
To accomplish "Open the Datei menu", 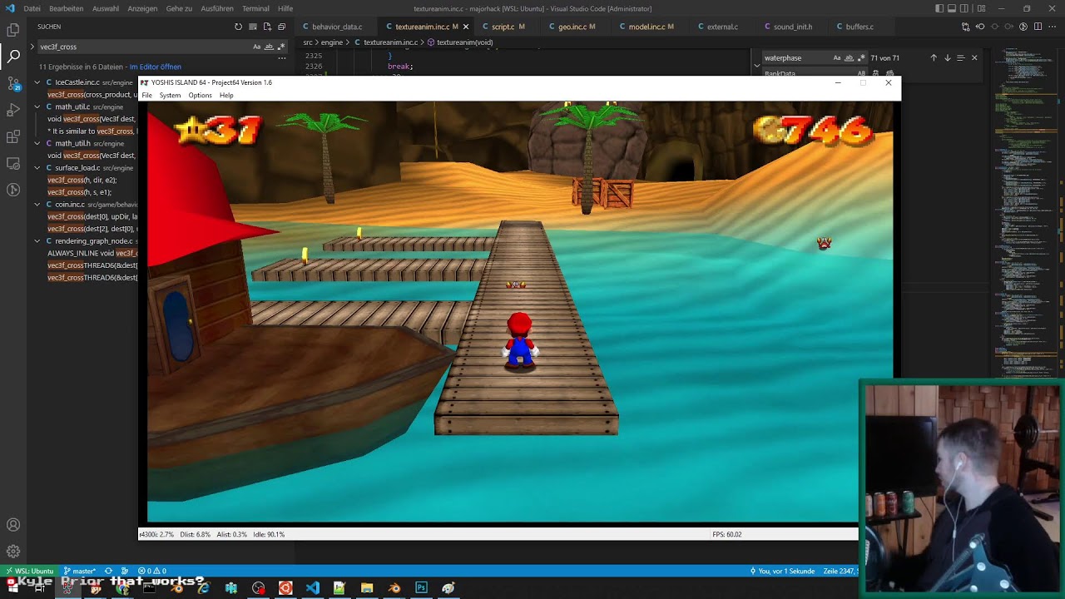I will [x=32, y=8].
